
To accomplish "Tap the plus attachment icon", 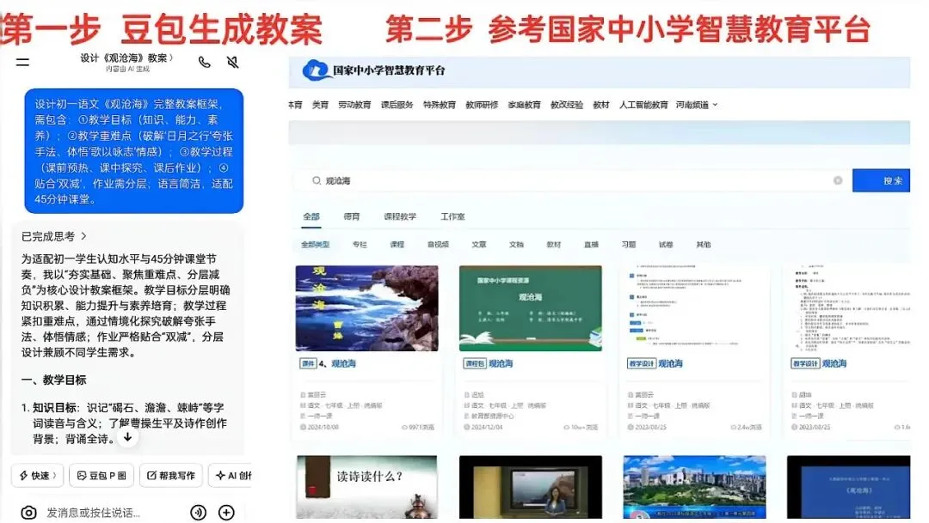I will 226,513.
